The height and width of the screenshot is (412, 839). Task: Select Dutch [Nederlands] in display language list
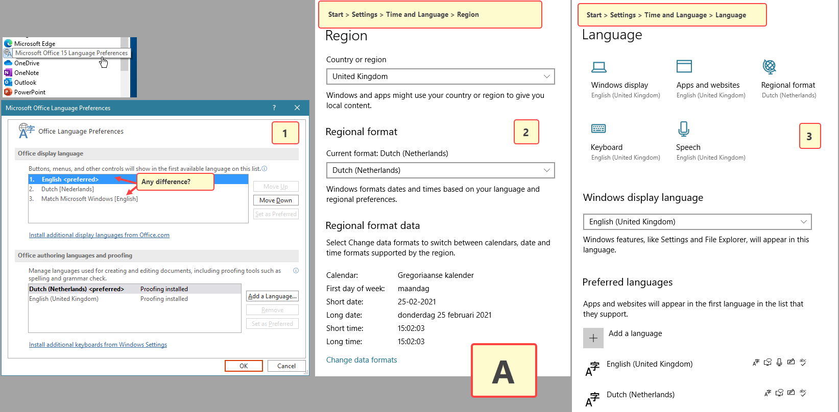coord(138,189)
